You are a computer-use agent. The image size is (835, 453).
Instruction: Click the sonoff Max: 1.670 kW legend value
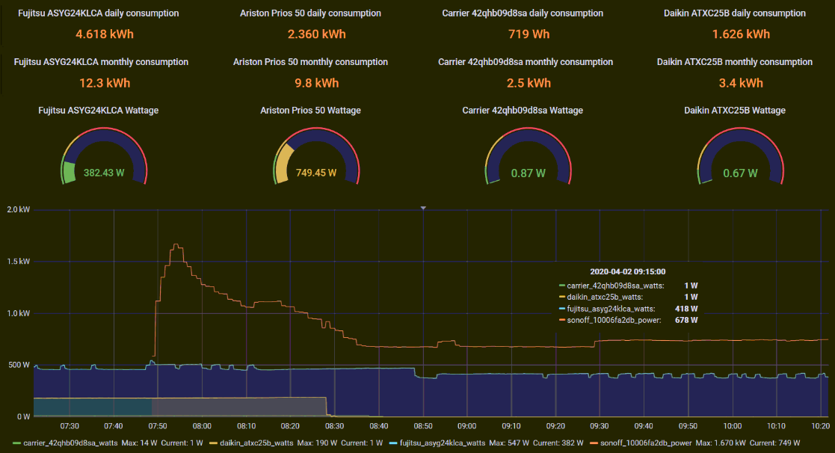721,443
